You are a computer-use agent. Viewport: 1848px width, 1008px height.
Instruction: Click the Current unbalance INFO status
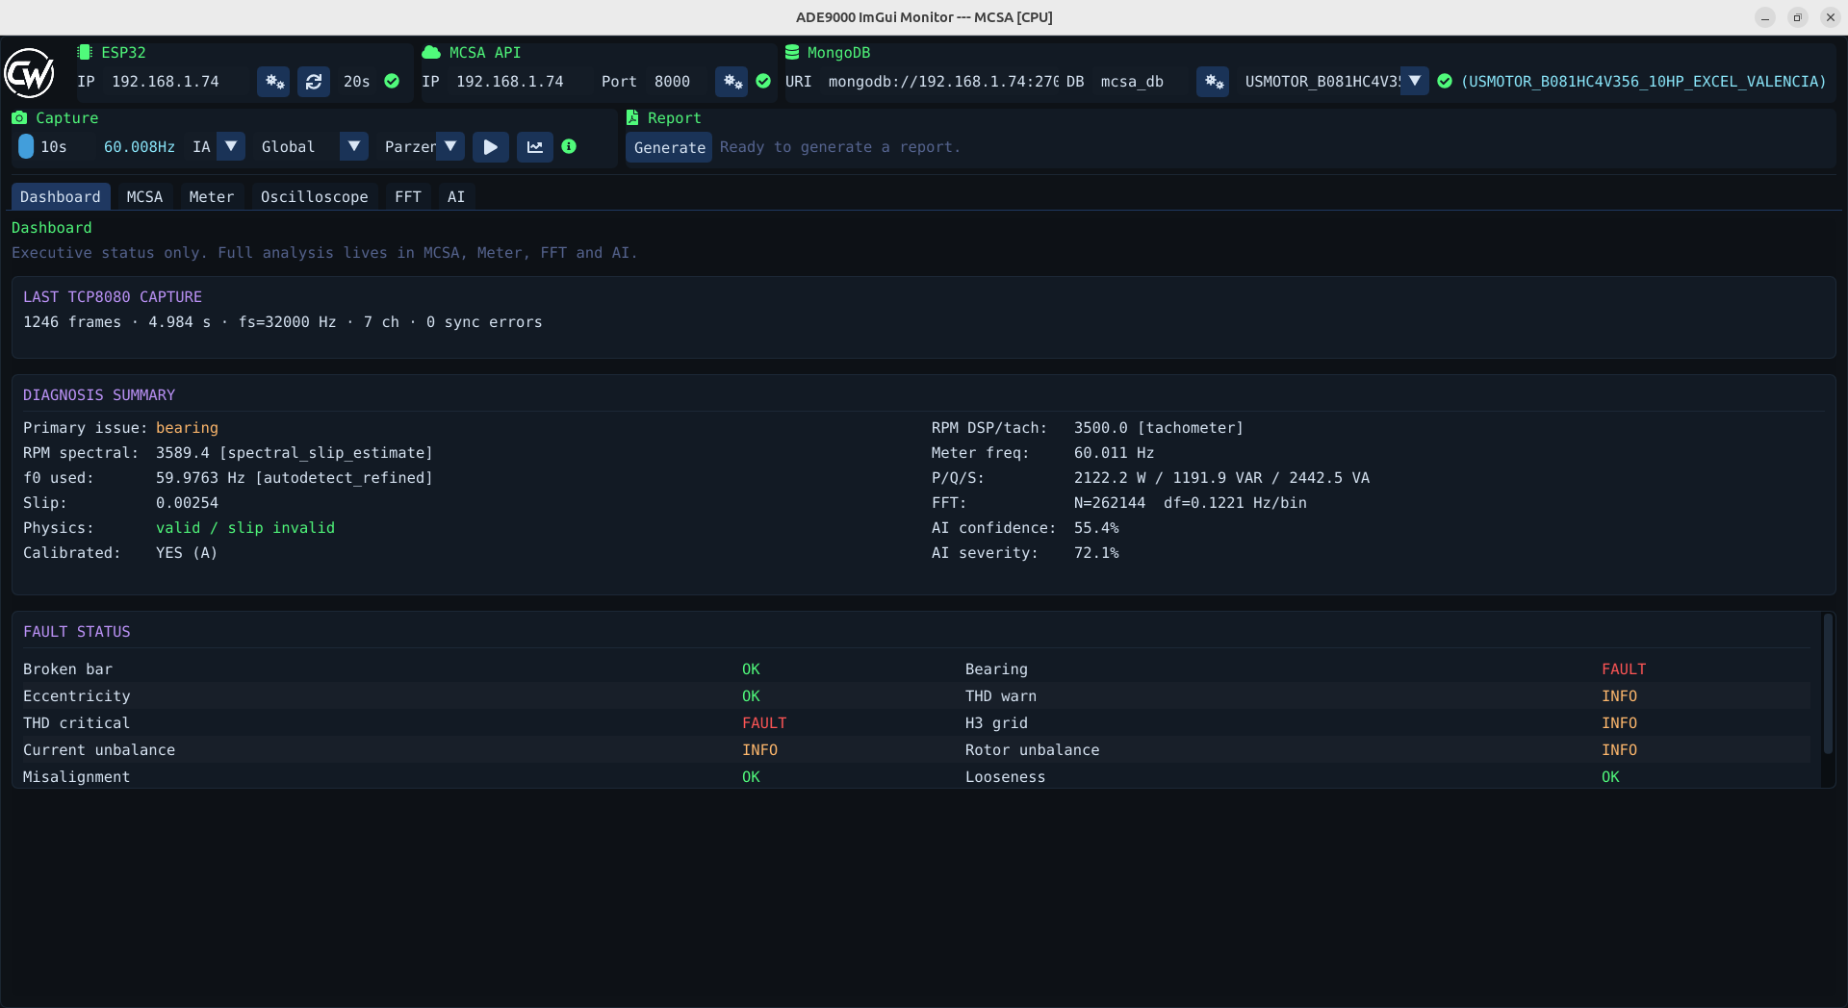click(x=759, y=750)
